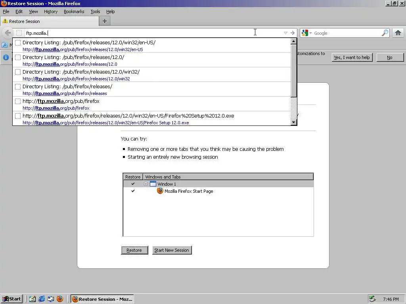Click the search magnifier icon
The image size is (406, 304).
tap(385, 33)
